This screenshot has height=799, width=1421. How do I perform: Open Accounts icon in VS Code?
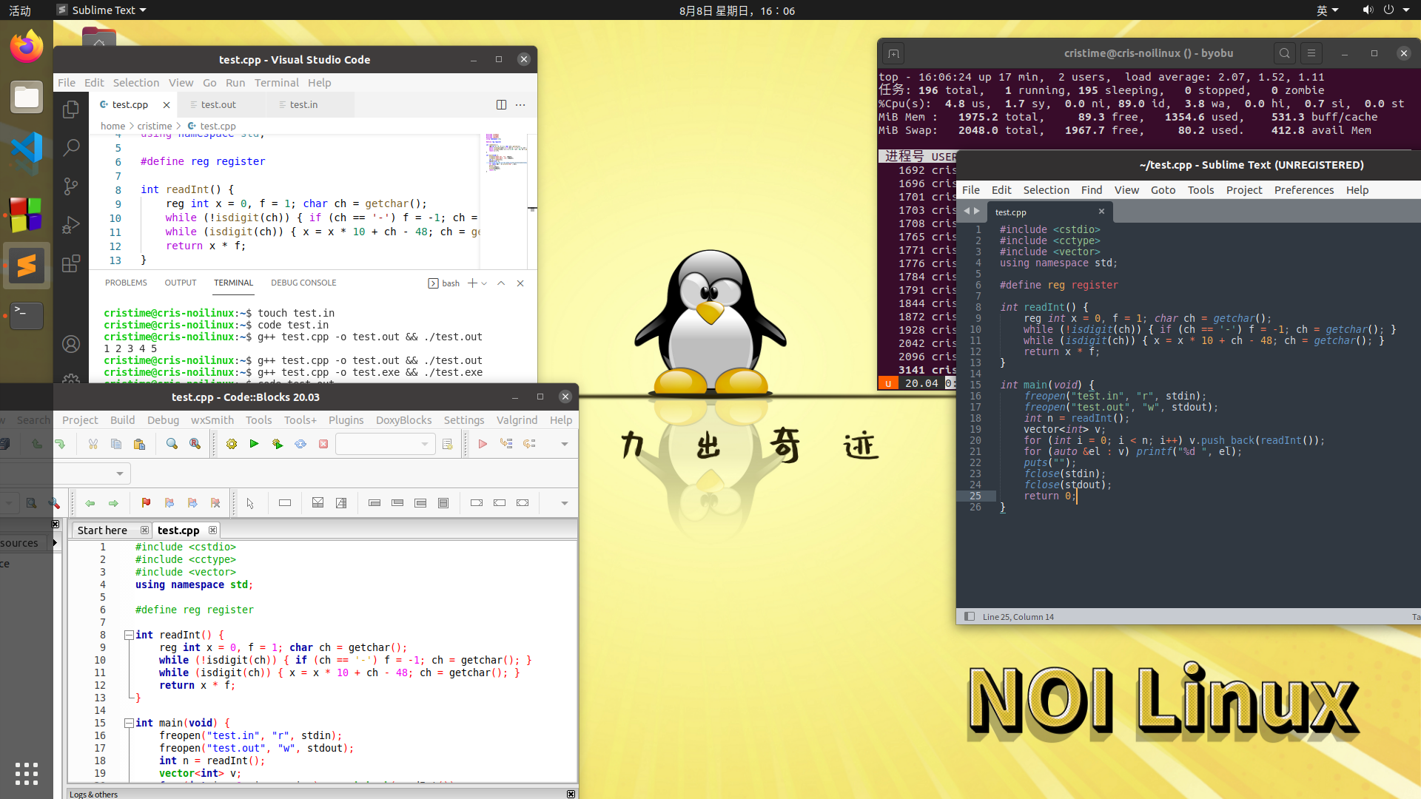pos(71,344)
